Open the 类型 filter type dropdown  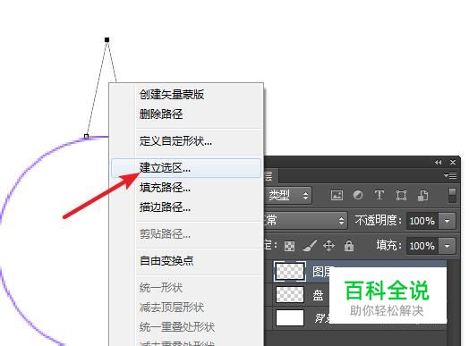tap(288, 196)
